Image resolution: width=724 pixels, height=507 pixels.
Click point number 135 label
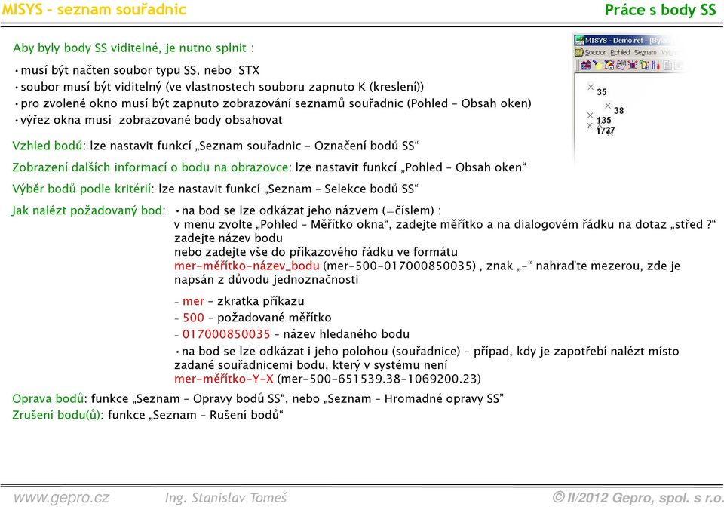[604, 120]
